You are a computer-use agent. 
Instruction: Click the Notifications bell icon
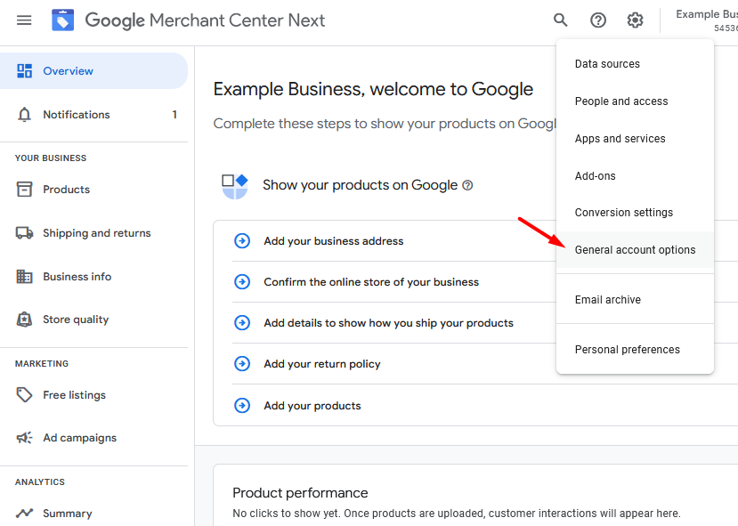24,114
